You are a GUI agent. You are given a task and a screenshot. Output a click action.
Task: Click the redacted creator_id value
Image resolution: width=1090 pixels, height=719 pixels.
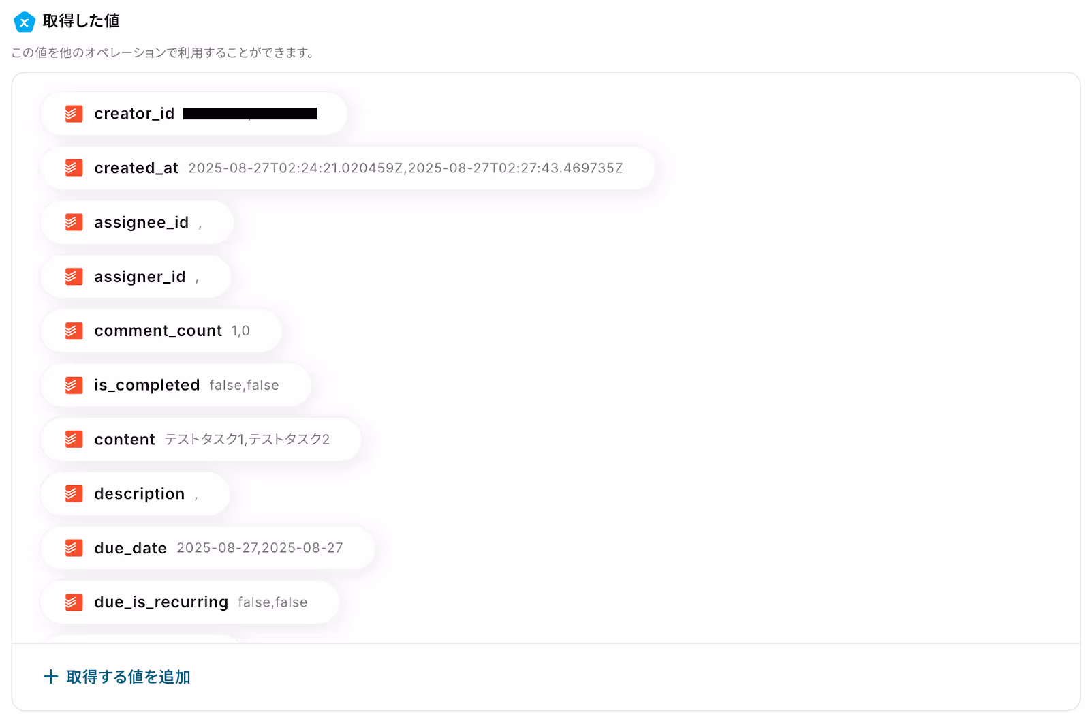(x=250, y=114)
